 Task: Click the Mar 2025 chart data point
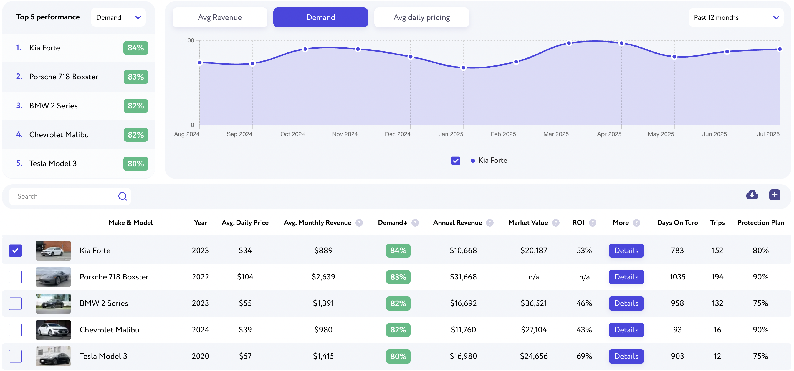(569, 43)
